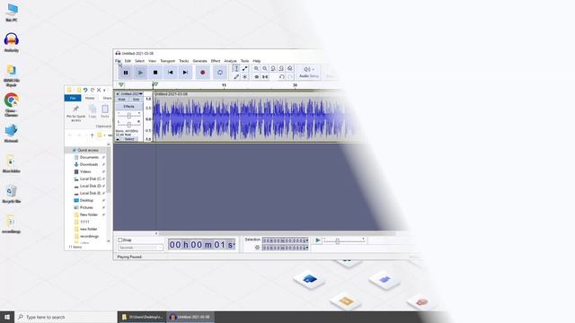
Task: Click the Trim audio outside selection icon
Action: (256, 76)
